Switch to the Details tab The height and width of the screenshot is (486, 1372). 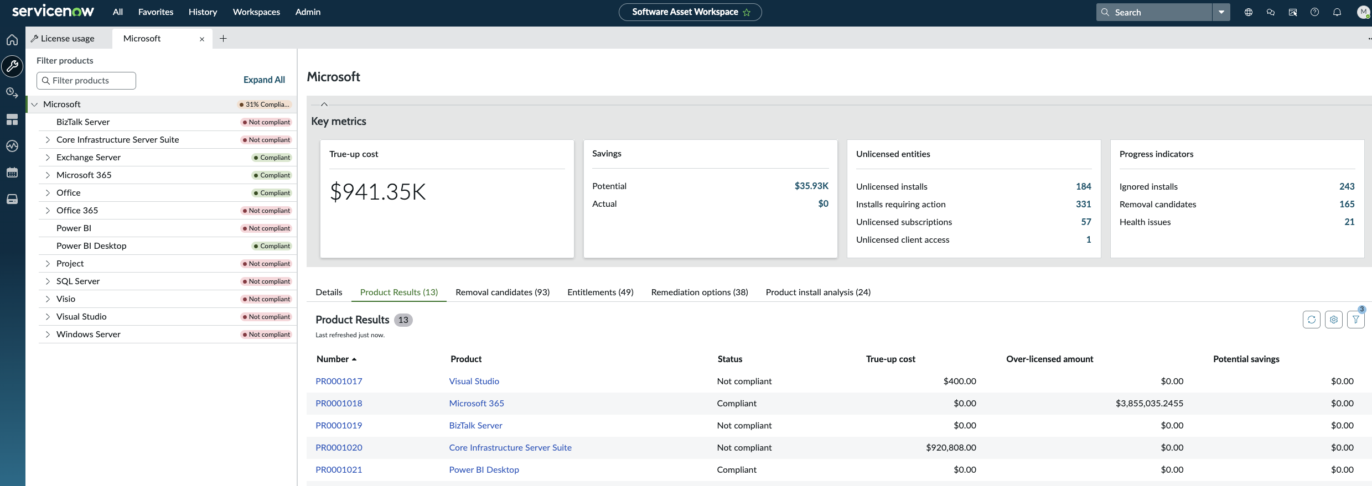[329, 292]
